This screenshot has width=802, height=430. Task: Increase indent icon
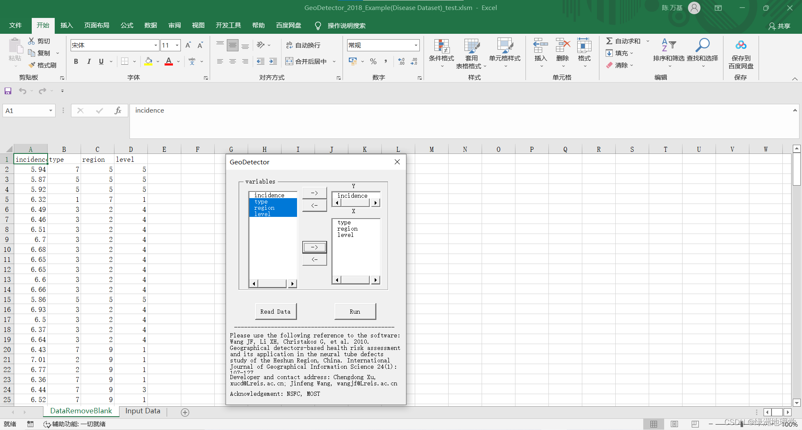click(273, 61)
